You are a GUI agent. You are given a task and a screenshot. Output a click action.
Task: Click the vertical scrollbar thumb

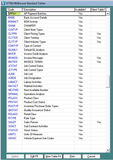(x=108, y=82)
